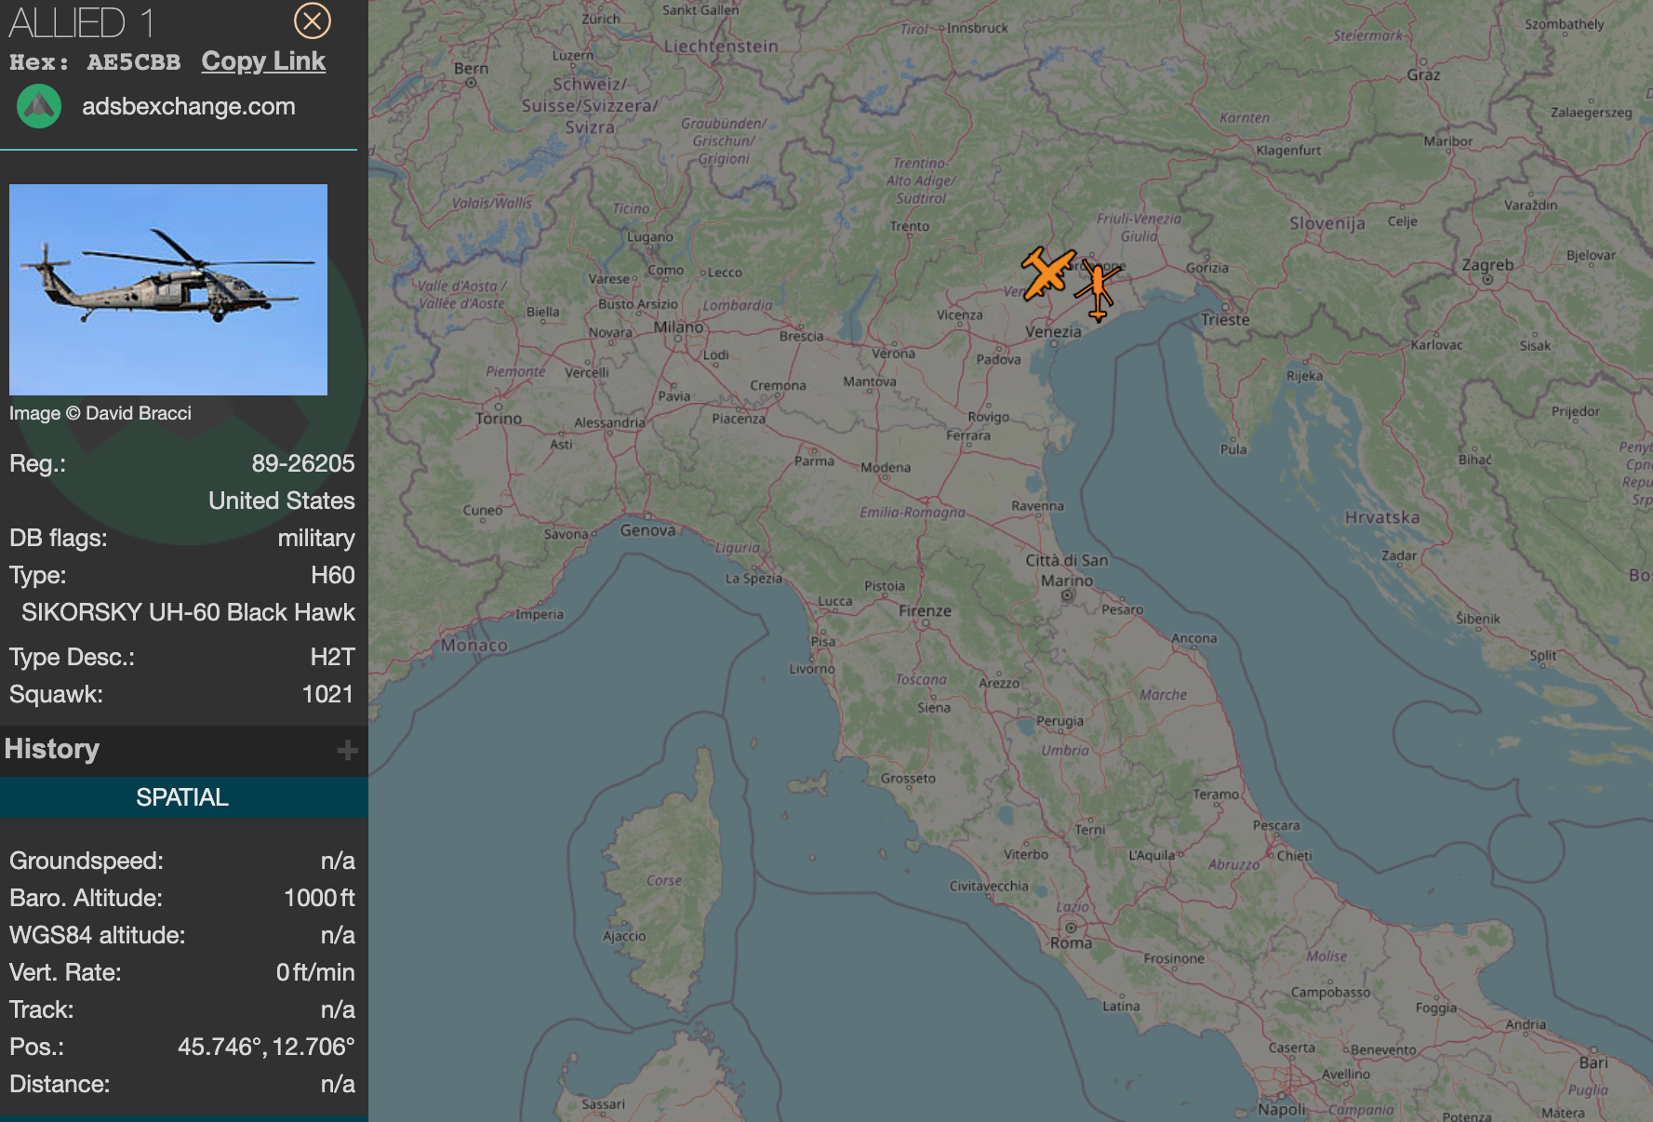Click the Distance n/a value
This screenshot has width=1653, height=1122.
[338, 1084]
